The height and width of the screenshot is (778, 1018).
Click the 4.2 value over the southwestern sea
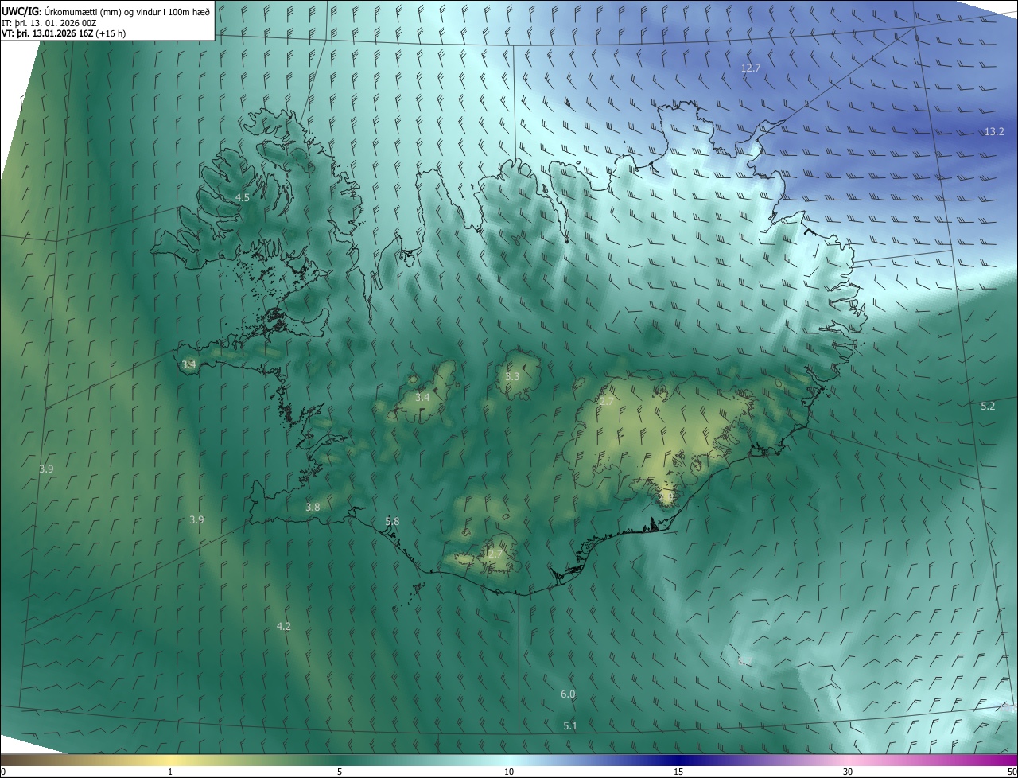283,626
